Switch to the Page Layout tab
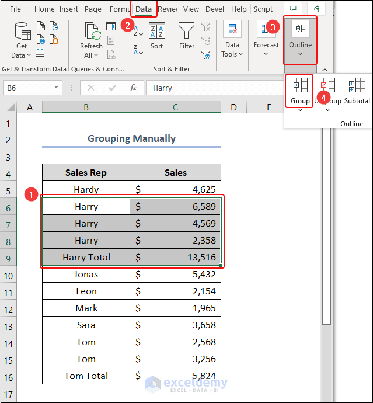Image resolution: width=373 pixels, height=403 pixels. click(93, 9)
